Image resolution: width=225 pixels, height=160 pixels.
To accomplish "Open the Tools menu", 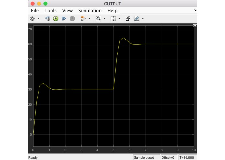I will click(x=51, y=11).
